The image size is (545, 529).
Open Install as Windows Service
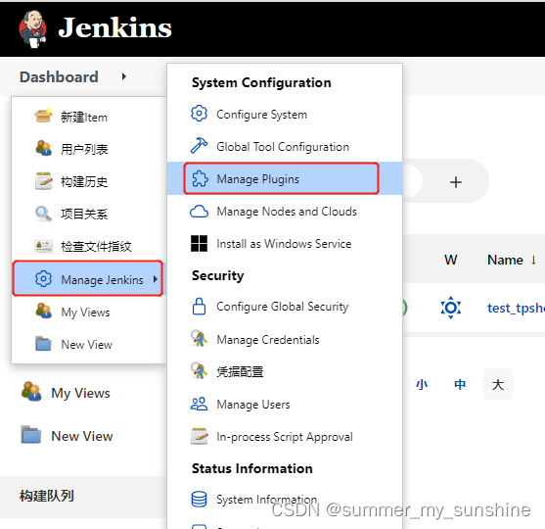click(285, 244)
